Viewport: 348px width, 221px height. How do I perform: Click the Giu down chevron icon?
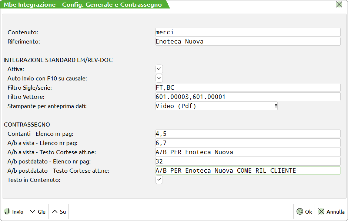coord(33,212)
